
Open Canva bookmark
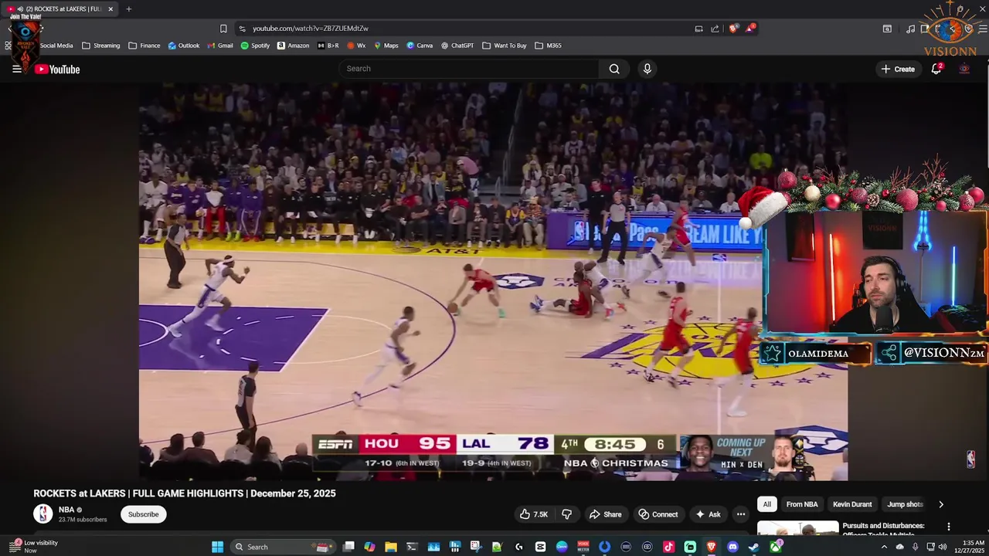(x=420, y=46)
